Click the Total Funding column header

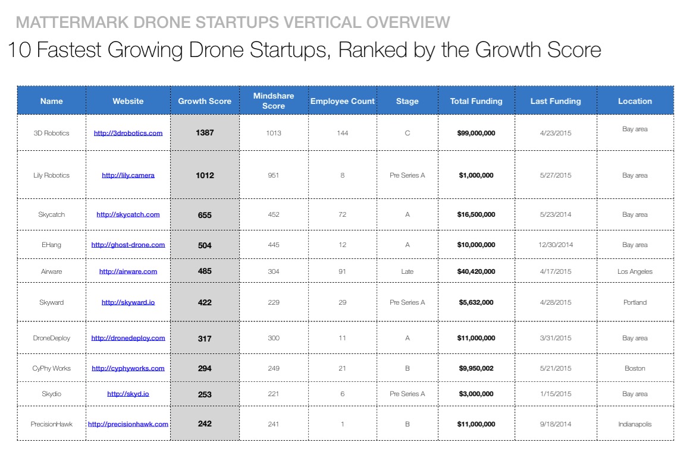(476, 100)
